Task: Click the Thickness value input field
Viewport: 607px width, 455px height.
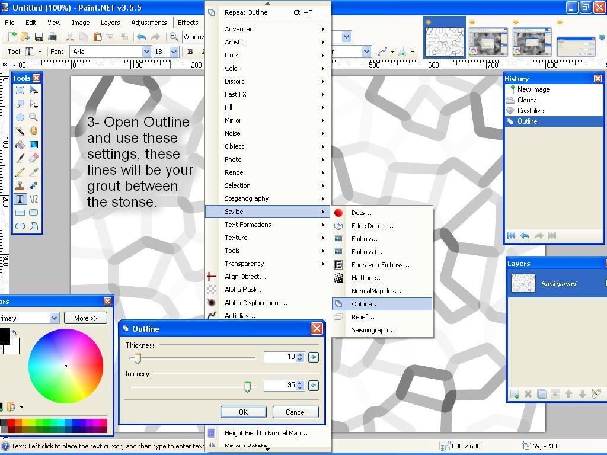Action: click(x=280, y=357)
